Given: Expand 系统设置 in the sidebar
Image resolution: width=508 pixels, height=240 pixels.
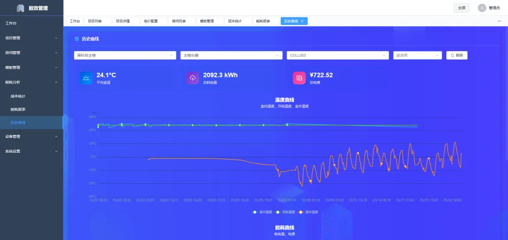Looking at the screenshot, I should pyautogui.click(x=32, y=151).
